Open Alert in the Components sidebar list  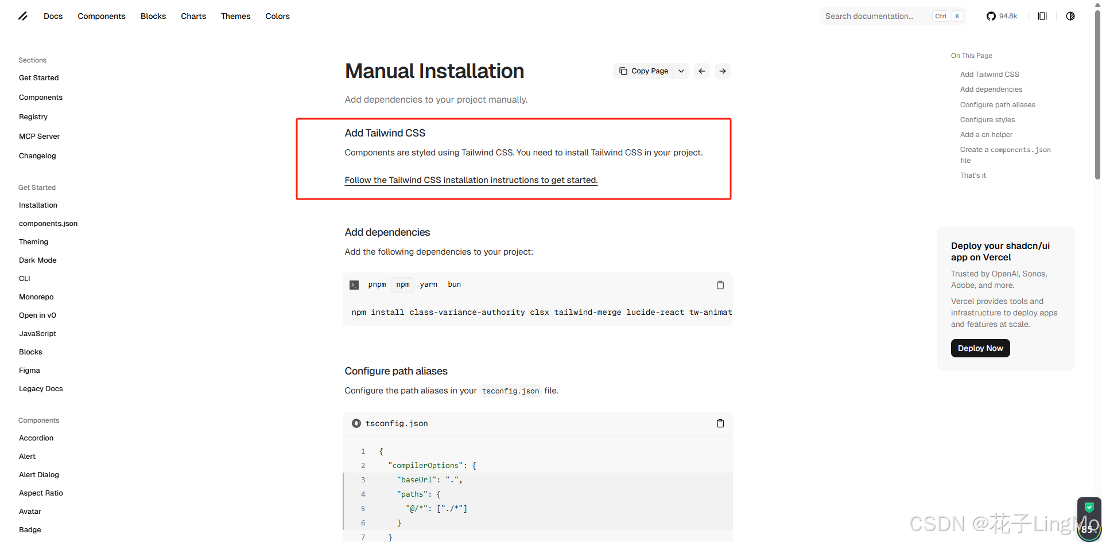(x=27, y=457)
